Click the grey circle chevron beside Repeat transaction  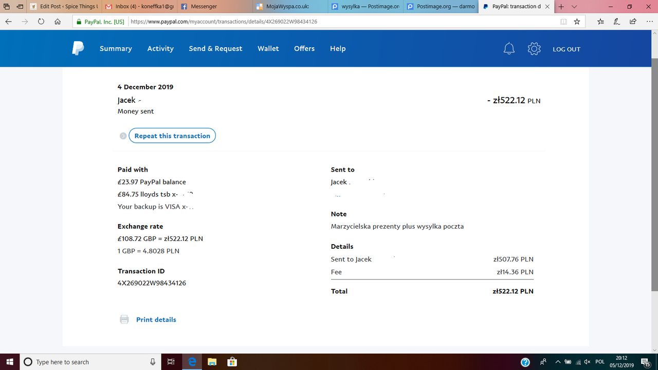pos(123,136)
